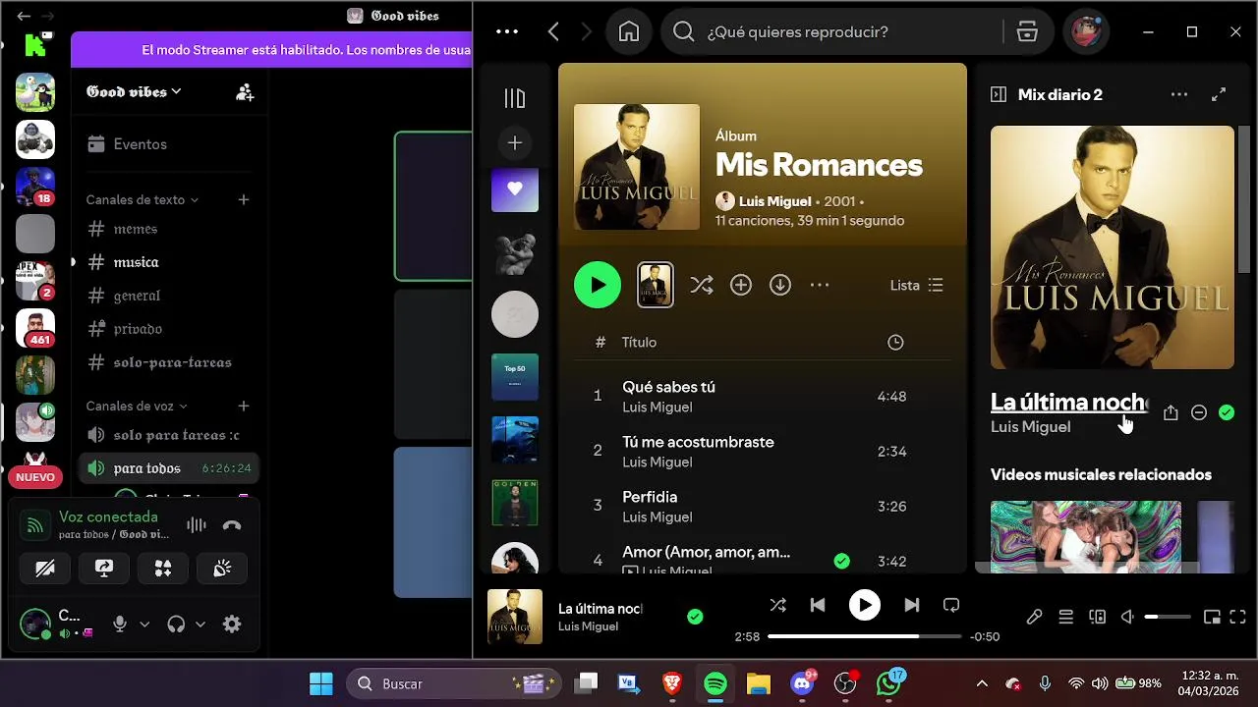Disconnect from Discord voice call
Viewport: 1258px width, 707px height.
232,525
